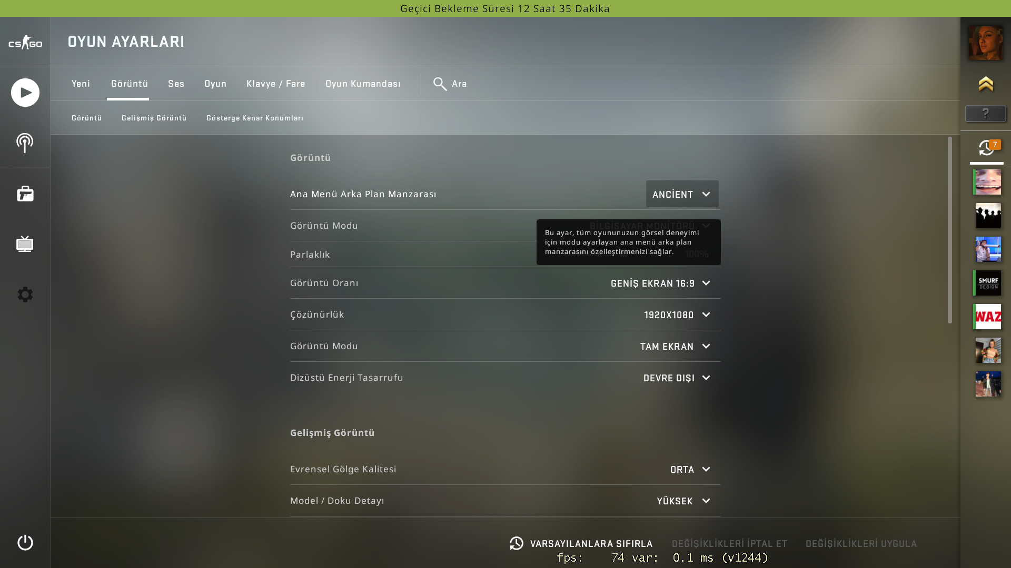Click the search magnifier icon
The height and width of the screenshot is (568, 1011).
pos(440,84)
